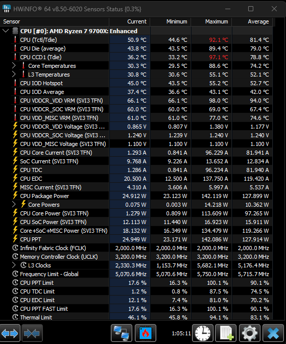
Task: Click the 5,750.0 MHz maximum frequency limit
Action: (212, 274)
